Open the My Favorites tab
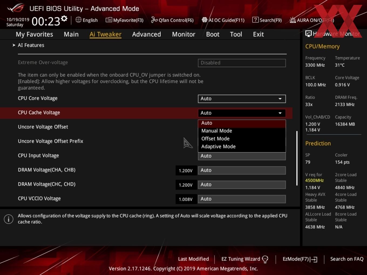The width and height of the screenshot is (367, 275). pyautogui.click(x=34, y=34)
